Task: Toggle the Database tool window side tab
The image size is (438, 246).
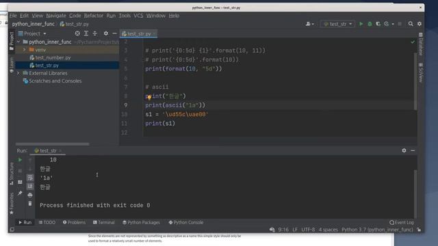Action: pos(421,44)
